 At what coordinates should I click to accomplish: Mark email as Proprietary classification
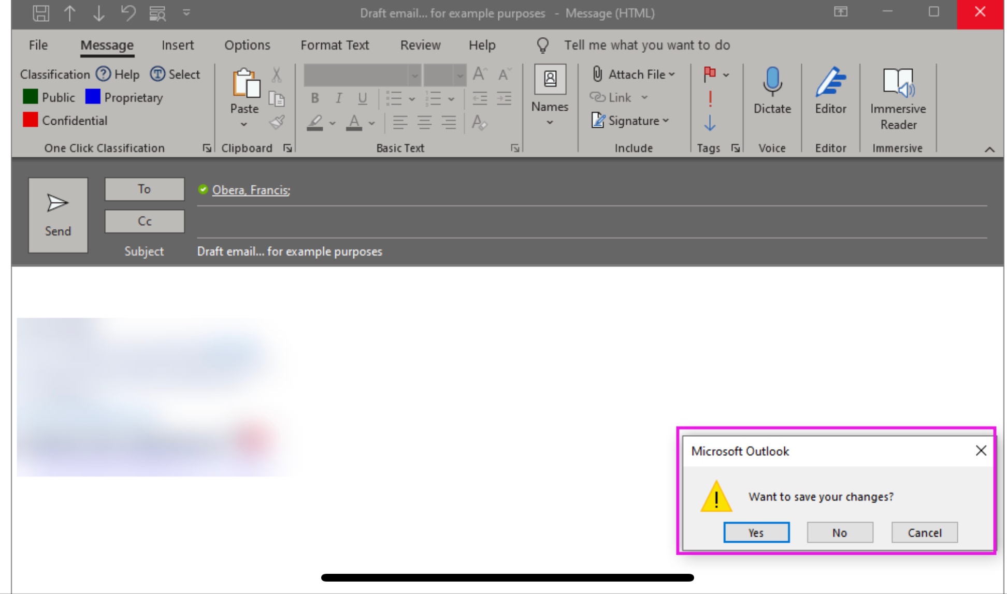click(124, 97)
